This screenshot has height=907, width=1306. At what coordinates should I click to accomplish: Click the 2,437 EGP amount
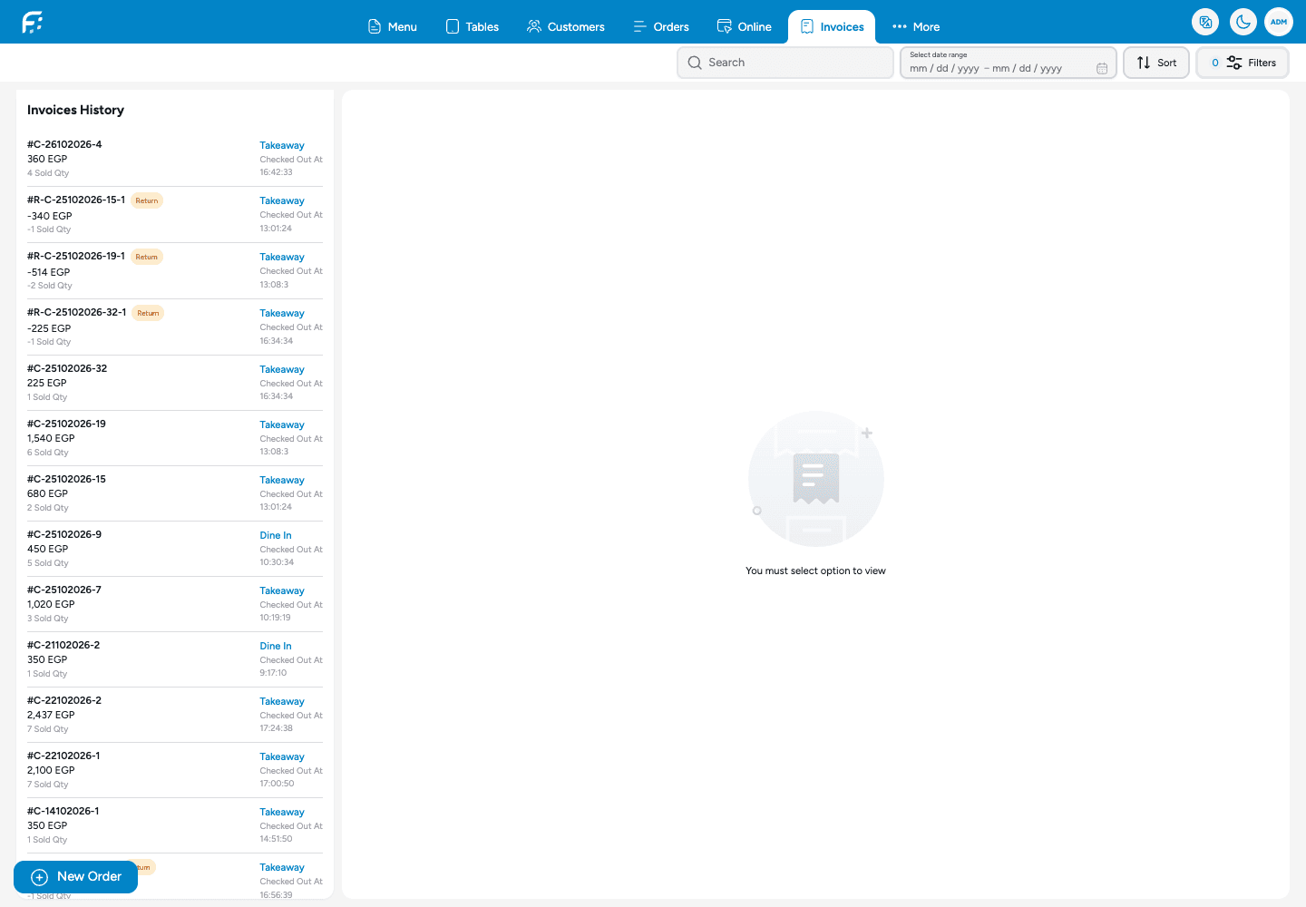click(x=51, y=715)
